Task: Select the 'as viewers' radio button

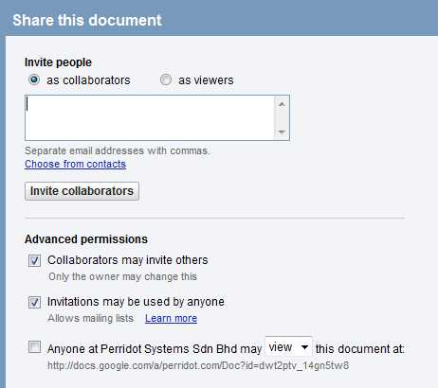Action: pos(166,79)
